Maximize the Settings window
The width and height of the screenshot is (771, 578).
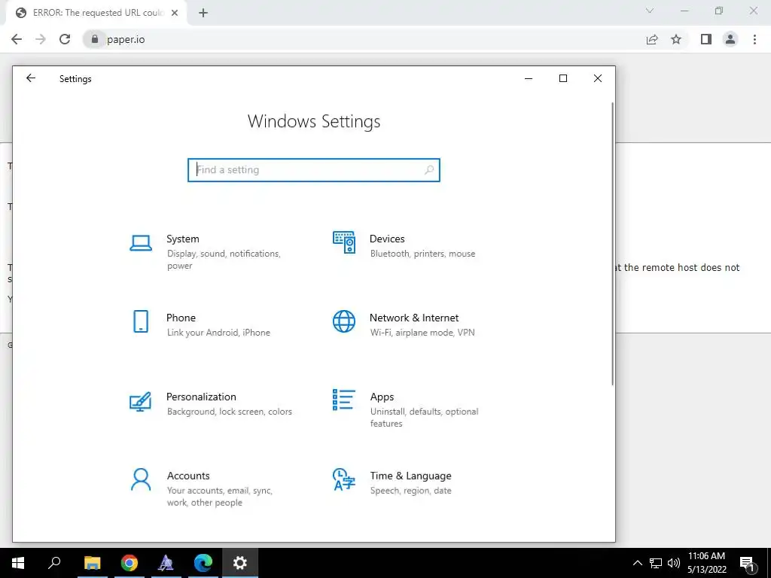pos(563,78)
